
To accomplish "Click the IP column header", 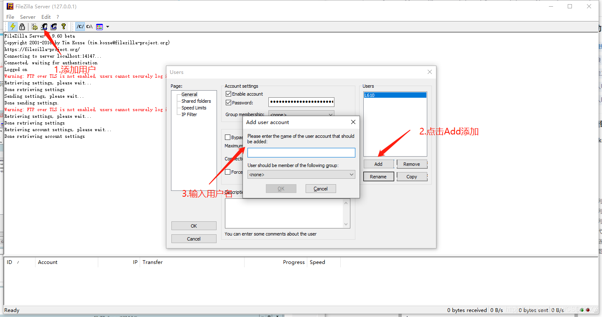I will (x=119, y=262).
